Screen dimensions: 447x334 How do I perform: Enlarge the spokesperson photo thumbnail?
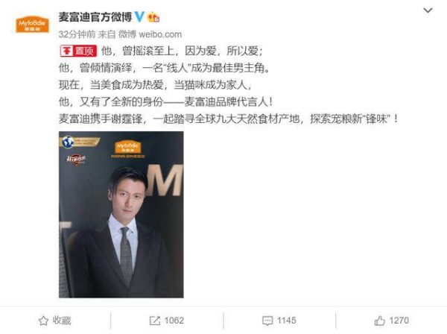point(121,215)
